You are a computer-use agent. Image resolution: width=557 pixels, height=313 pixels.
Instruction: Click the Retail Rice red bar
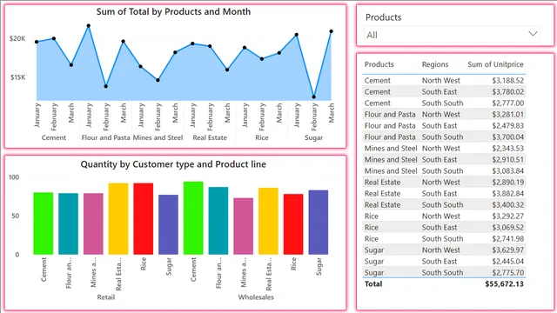coord(143,219)
